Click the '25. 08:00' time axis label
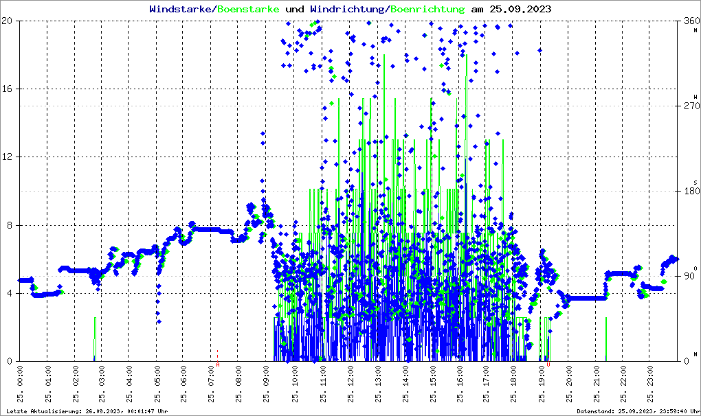 238,384
